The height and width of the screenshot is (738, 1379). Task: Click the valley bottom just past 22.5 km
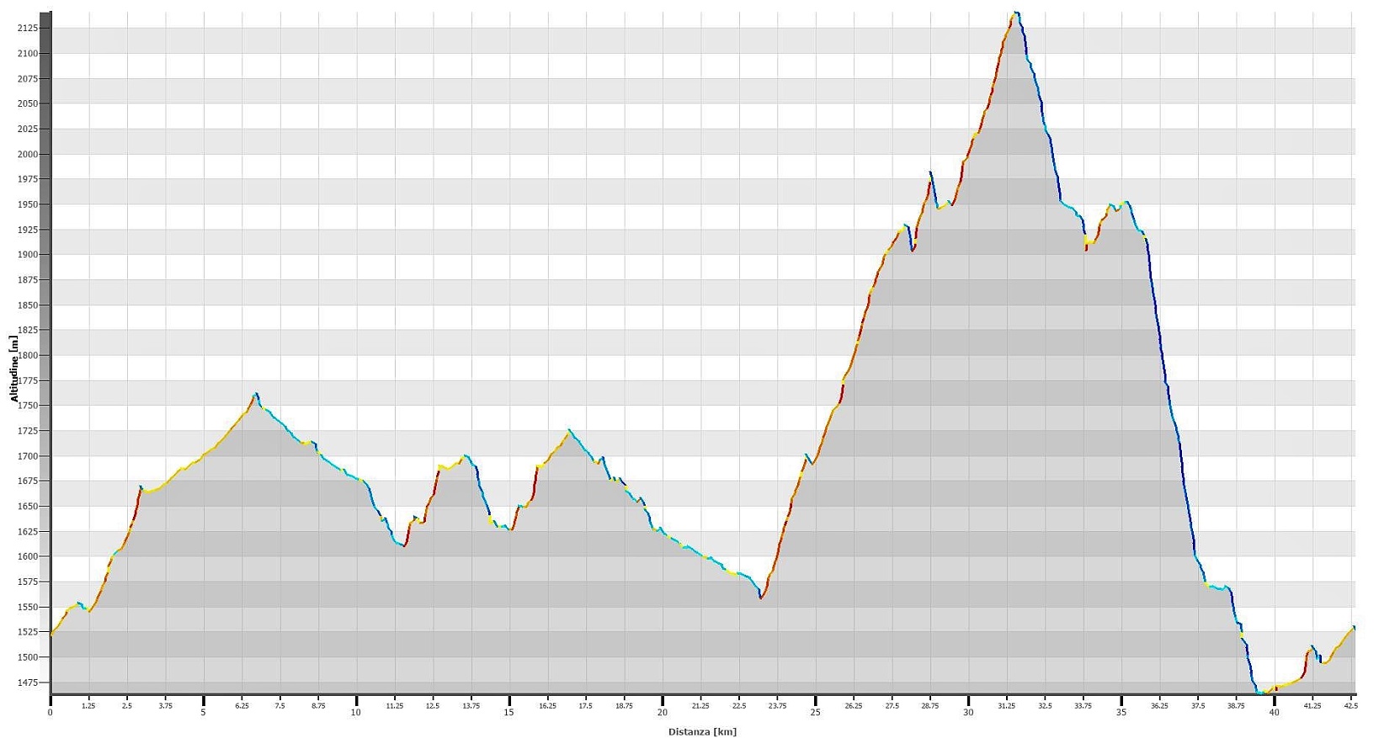click(761, 598)
